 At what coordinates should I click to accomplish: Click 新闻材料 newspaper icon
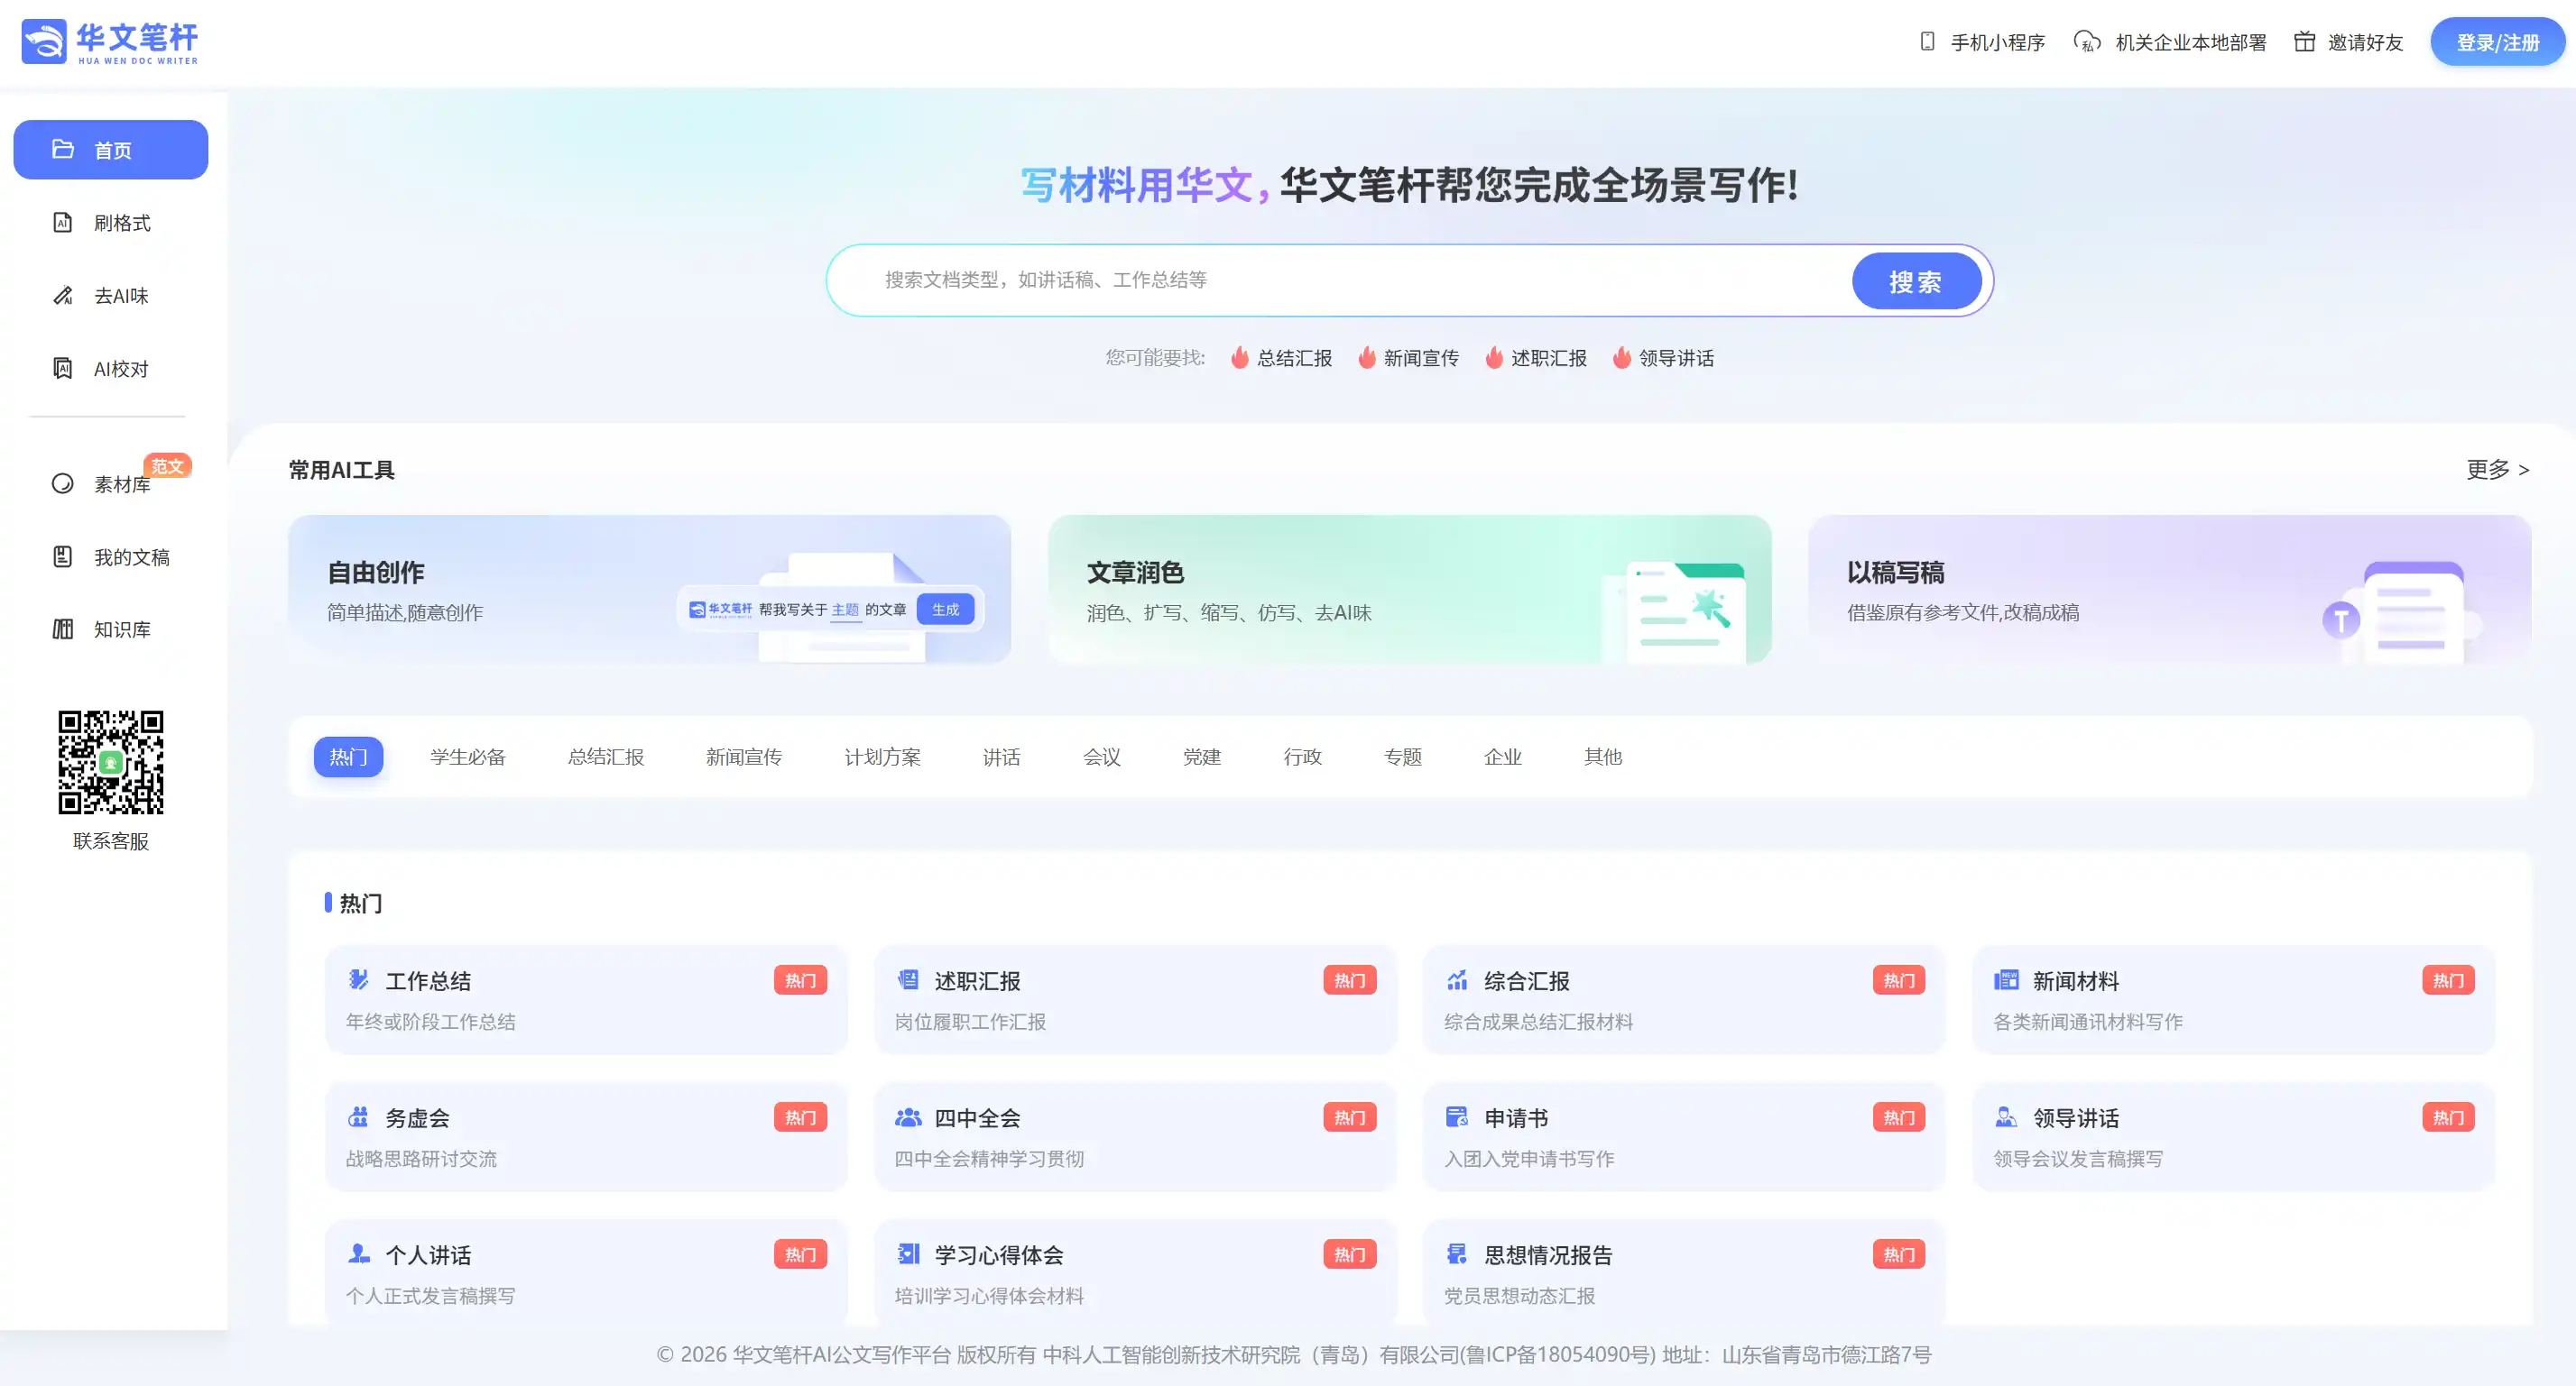tap(2006, 979)
